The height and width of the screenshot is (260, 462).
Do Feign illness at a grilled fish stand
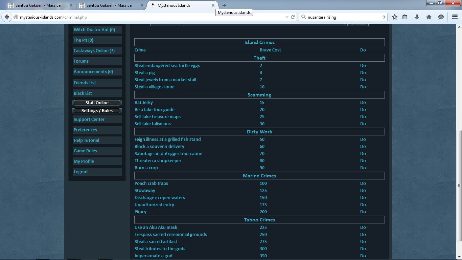pos(363,139)
